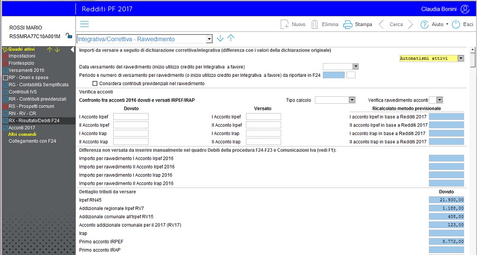Go to next record with right chevron

pos(410,24)
